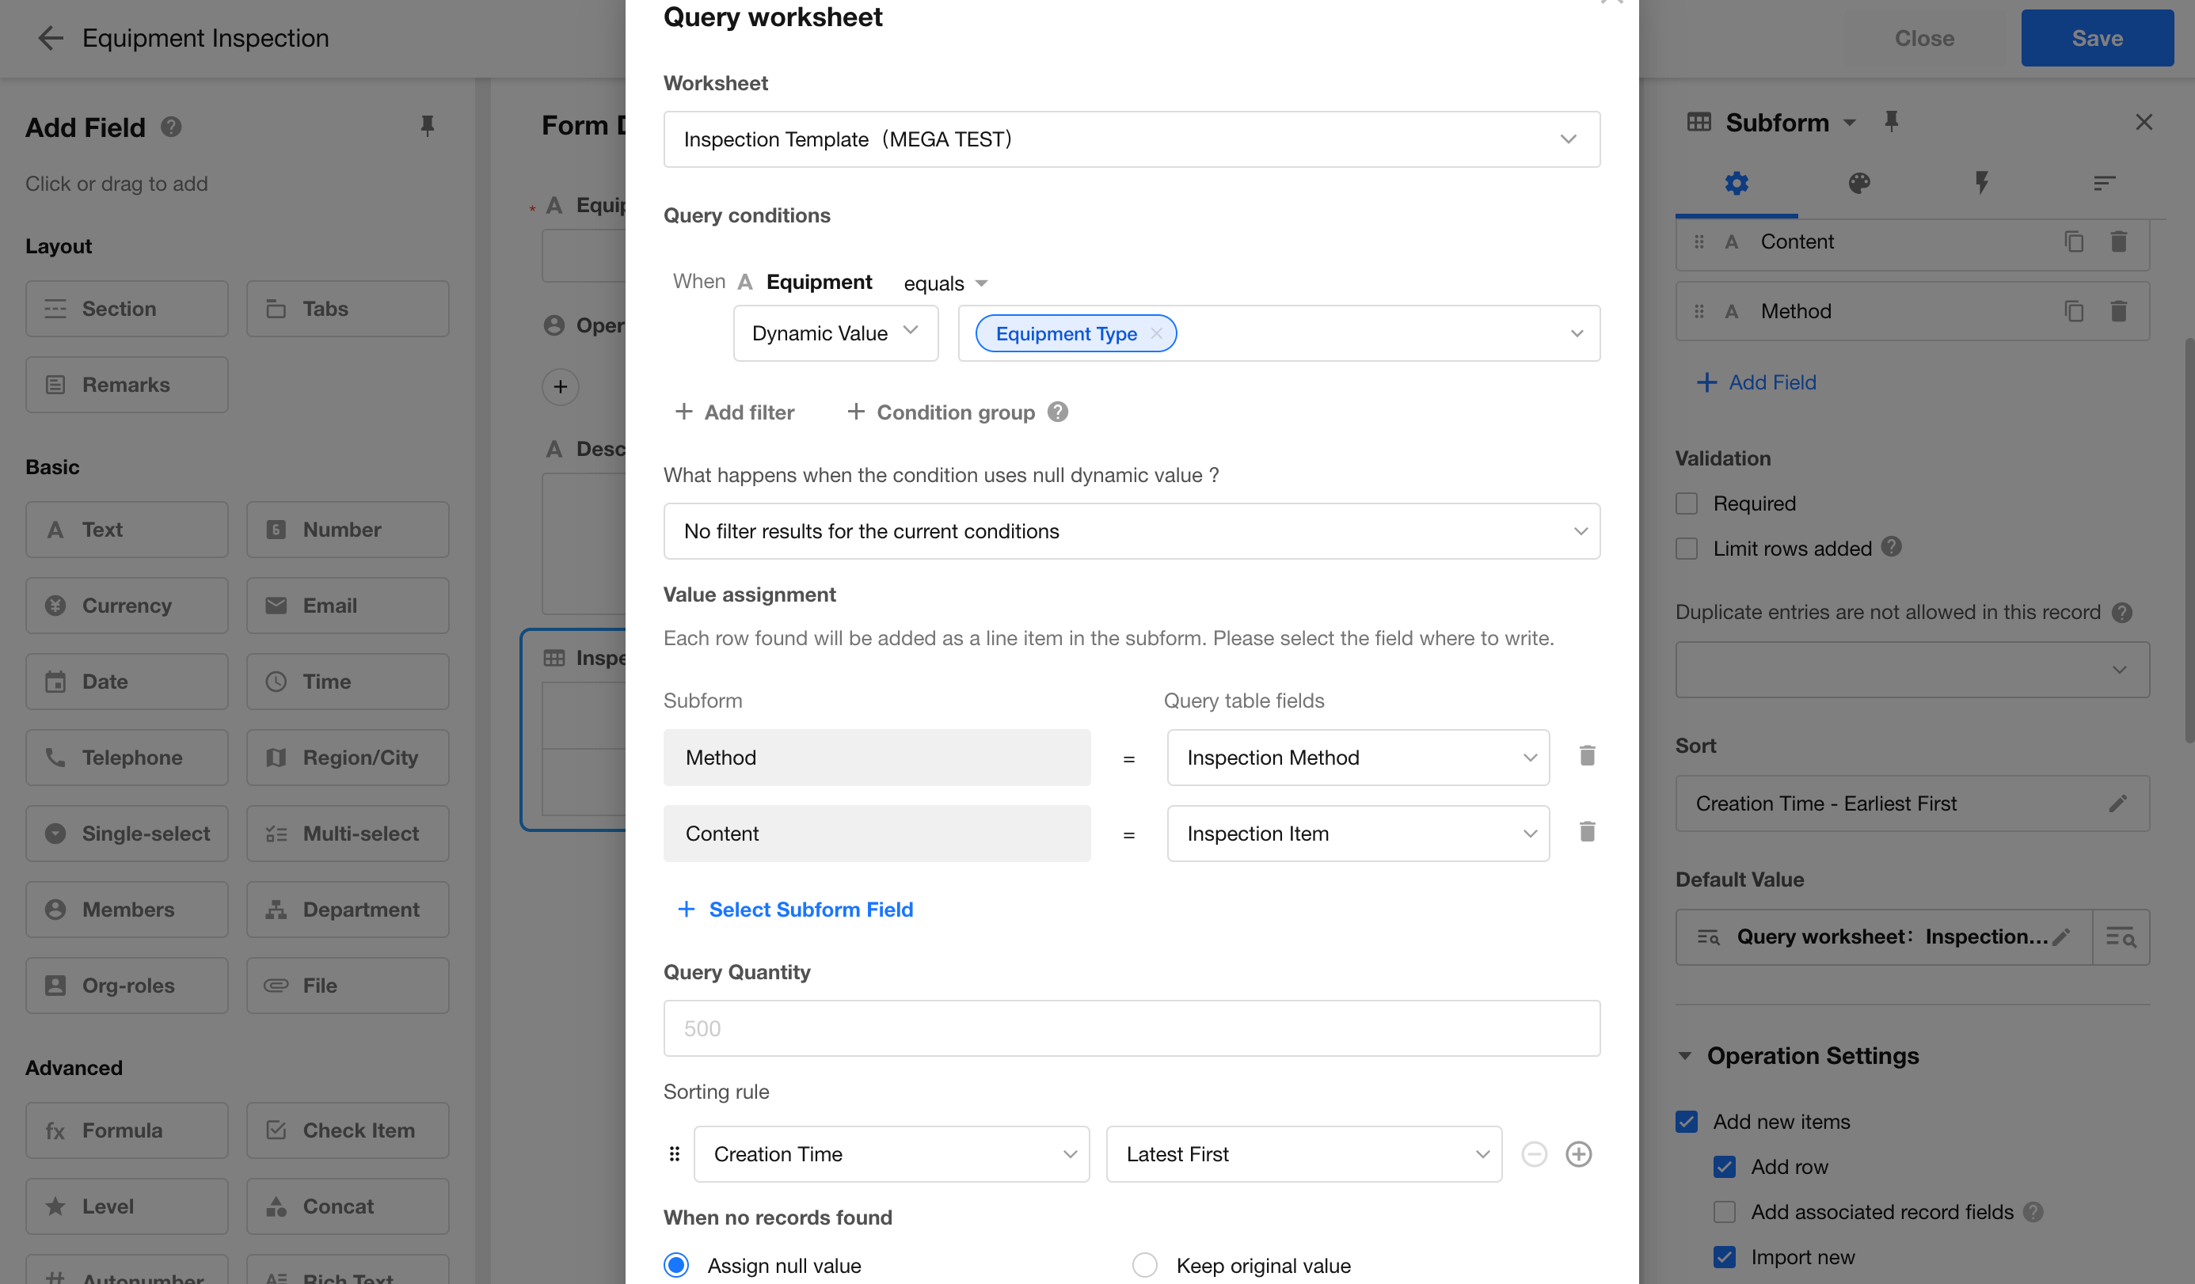Pin the Add Field panel
Screen dimensions: 2195x1284
(x=427, y=126)
